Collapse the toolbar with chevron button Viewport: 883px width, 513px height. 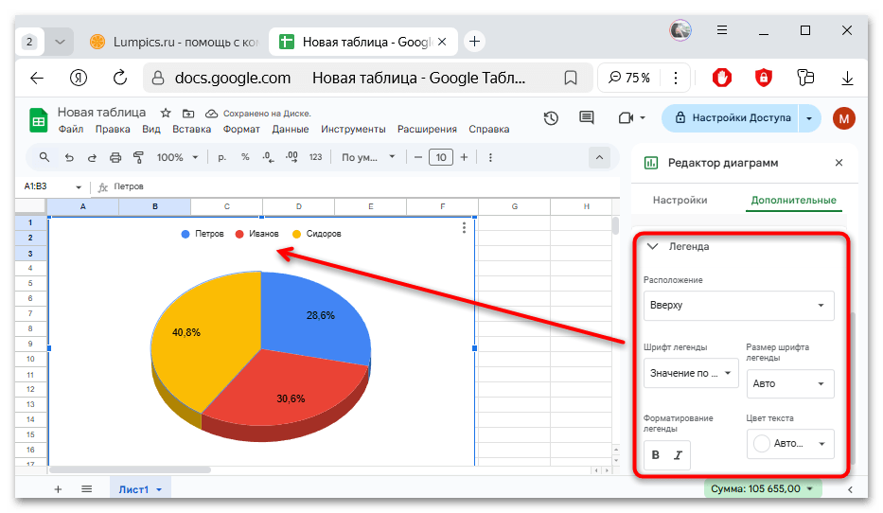pyautogui.click(x=599, y=157)
